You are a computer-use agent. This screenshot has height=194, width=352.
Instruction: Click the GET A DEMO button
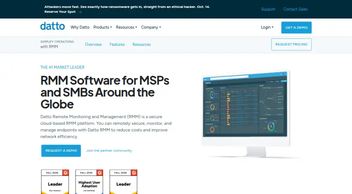click(296, 27)
